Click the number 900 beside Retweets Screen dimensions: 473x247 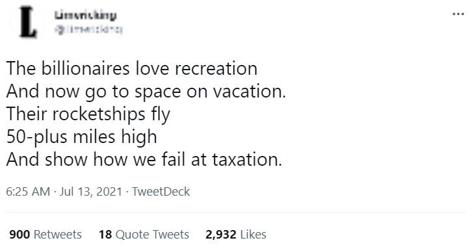click(20, 235)
